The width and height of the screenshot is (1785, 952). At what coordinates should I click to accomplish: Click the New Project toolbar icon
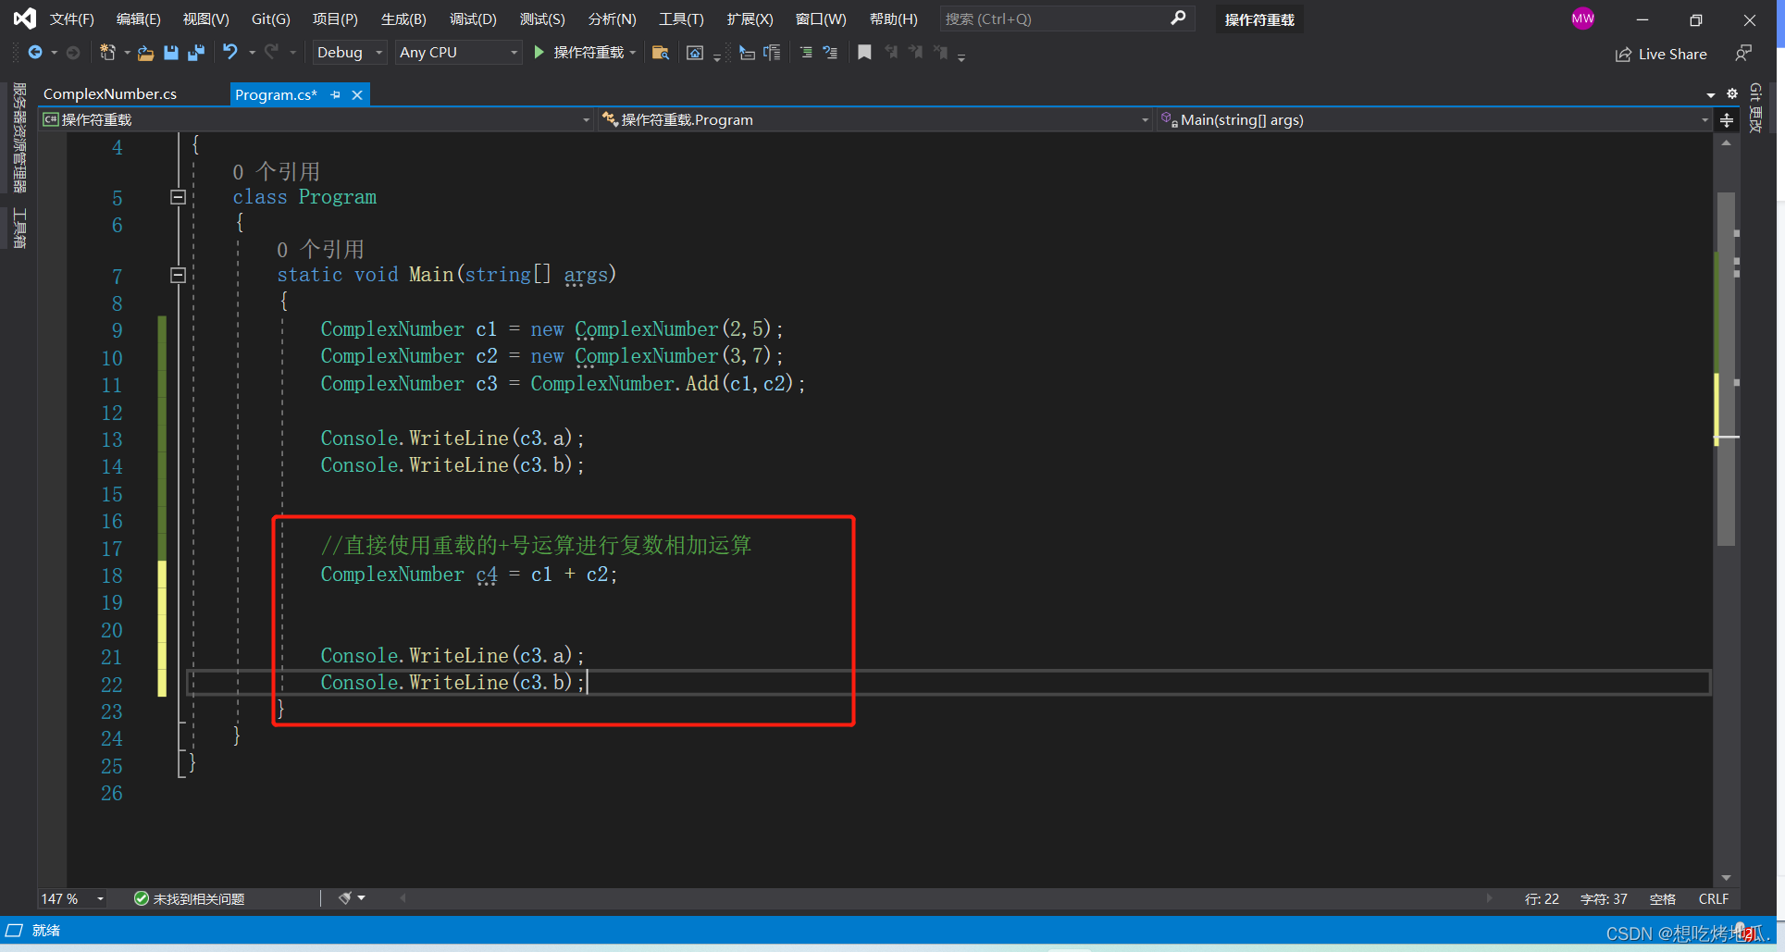click(x=110, y=53)
